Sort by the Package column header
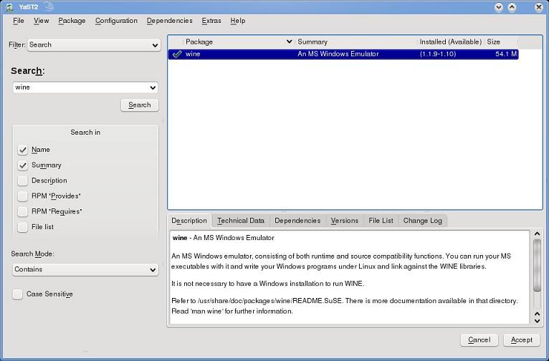The width and height of the screenshot is (549, 361). pos(238,42)
